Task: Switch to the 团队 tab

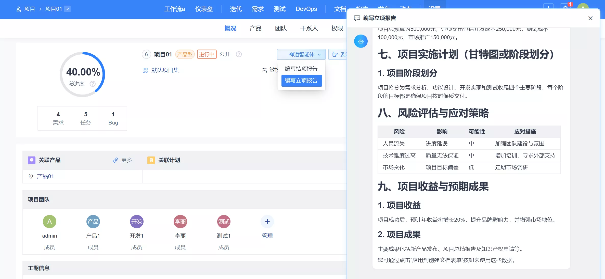Action: (281, 28)
